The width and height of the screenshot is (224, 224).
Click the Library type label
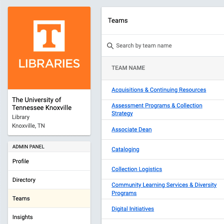click(x=21, y=117)
